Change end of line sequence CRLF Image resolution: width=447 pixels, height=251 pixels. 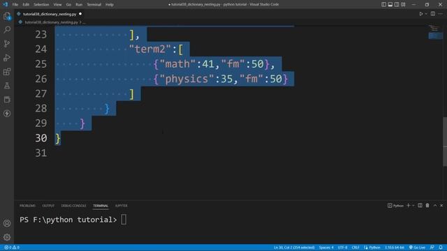tap(356, 248)
